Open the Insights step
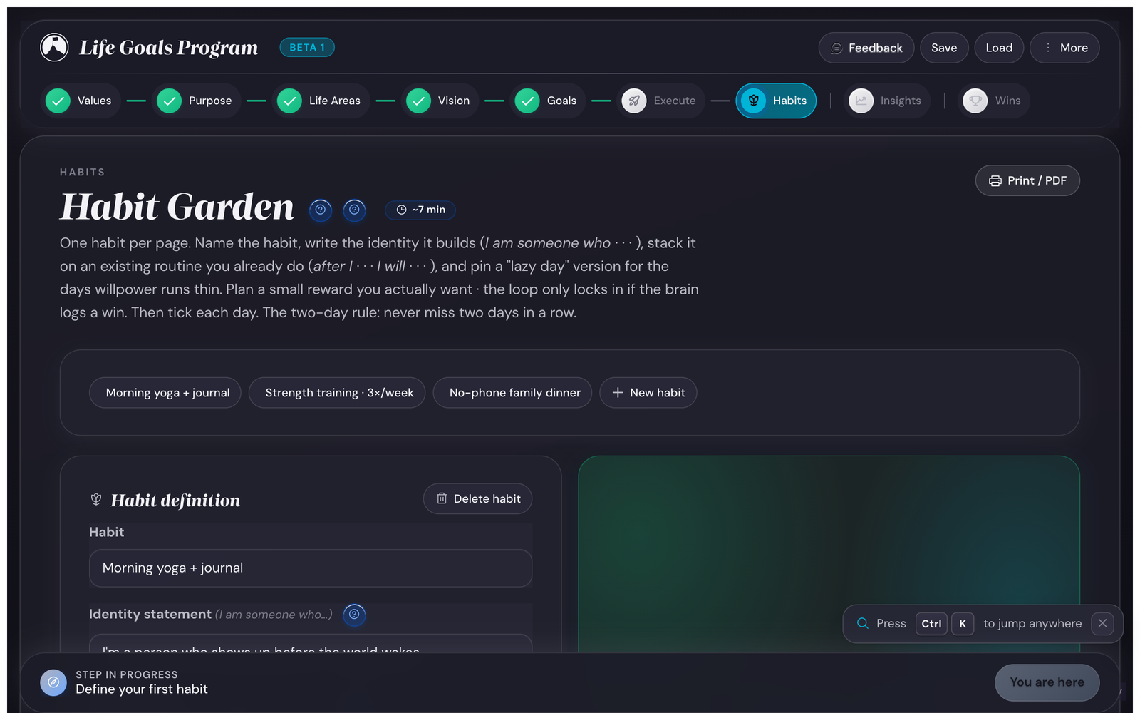This screenshot has height=713, width=1140. click(x=887, y=101)
